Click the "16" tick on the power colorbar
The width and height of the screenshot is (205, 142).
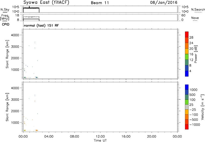(x=191, y=54)
